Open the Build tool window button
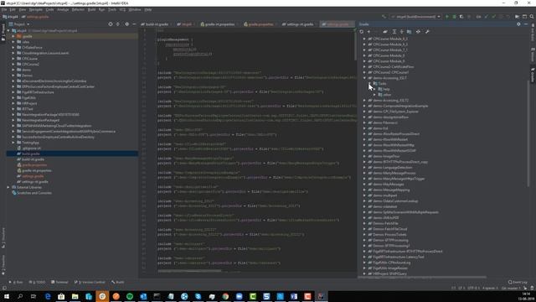This screenshot has height=302, width=536. pos(117,282)
